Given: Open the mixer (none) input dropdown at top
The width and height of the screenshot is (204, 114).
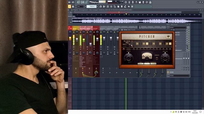Looking at the screenshot, I should coord(178,28).
